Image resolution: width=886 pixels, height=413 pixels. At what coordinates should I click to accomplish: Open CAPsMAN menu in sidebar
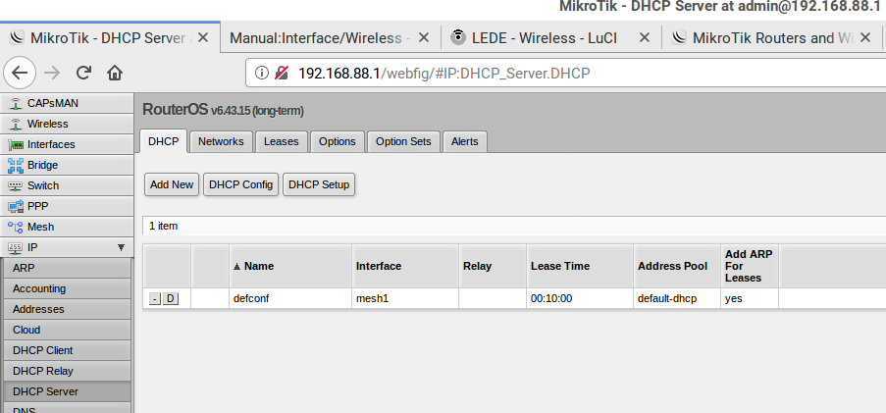coord(67,103)
